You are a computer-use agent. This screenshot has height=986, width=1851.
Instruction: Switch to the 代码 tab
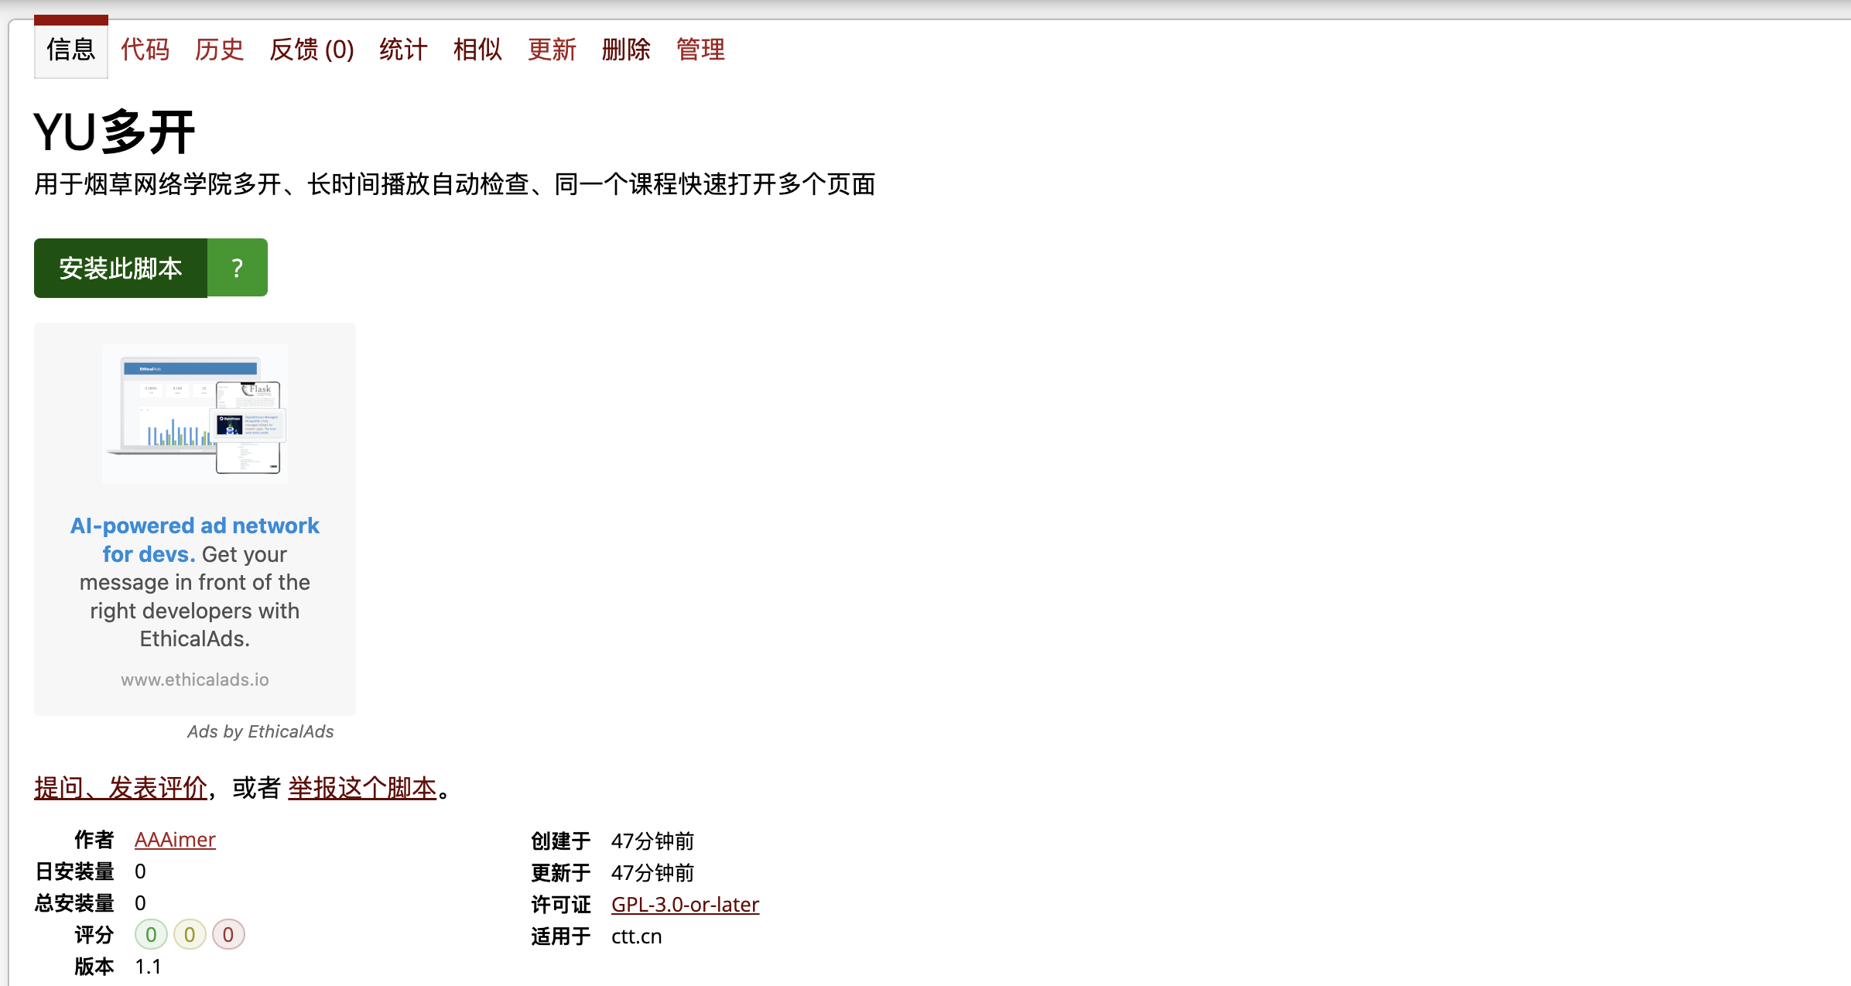click(145, 49)
